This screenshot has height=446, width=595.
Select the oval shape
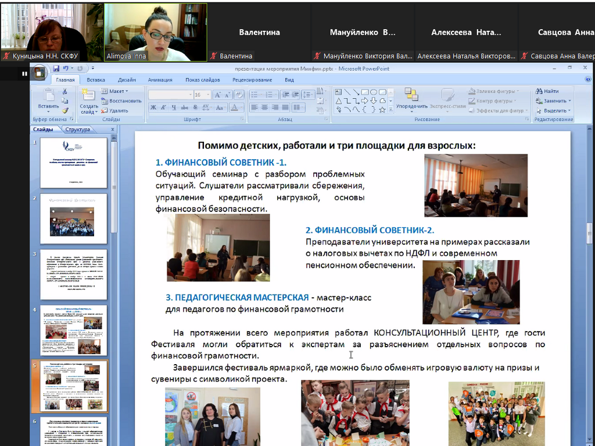click(x=374, y=92)
